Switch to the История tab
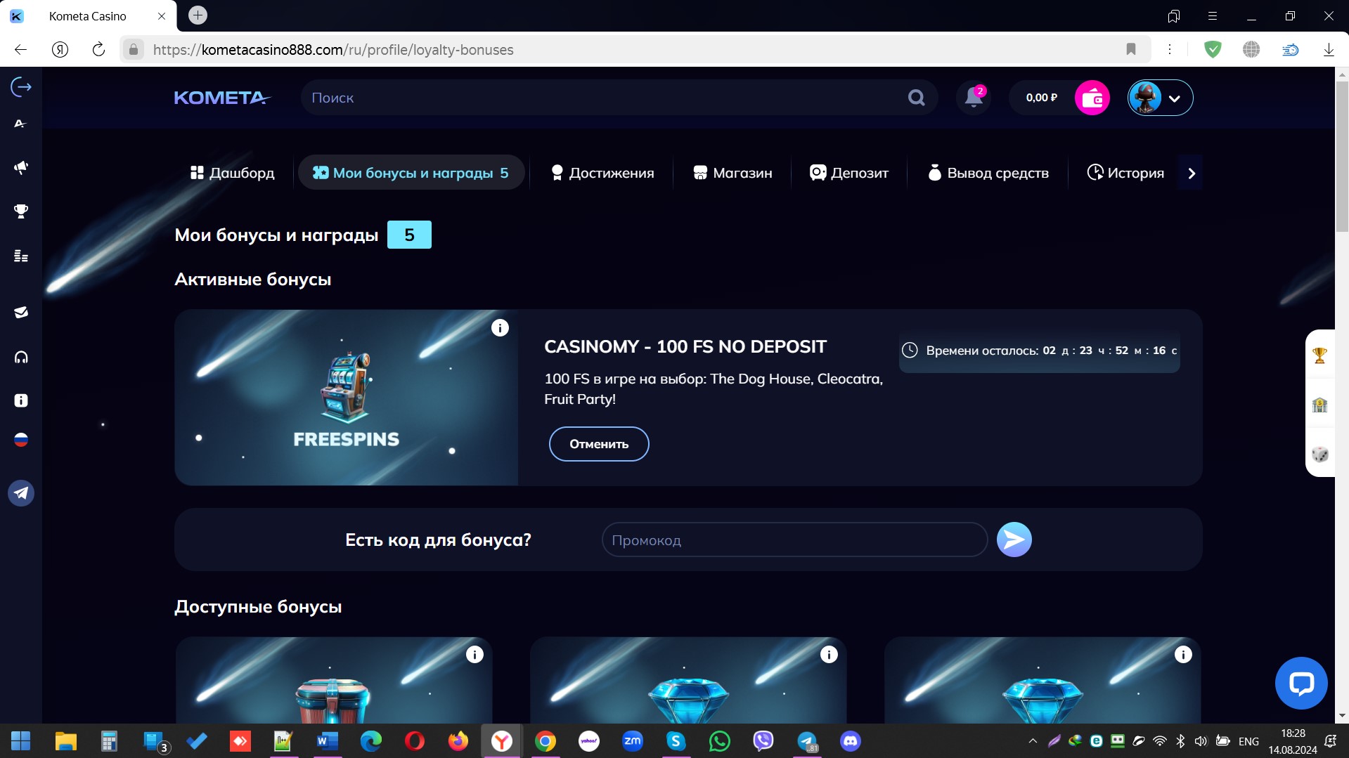Image resolution: width=1349 pixels, height=758 pixels. pos(1125,173)
